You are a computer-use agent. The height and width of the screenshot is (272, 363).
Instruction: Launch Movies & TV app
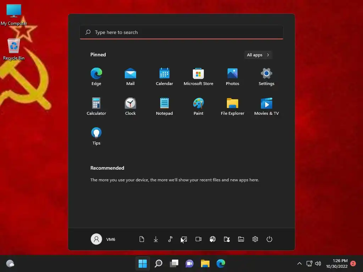[267, 106]
